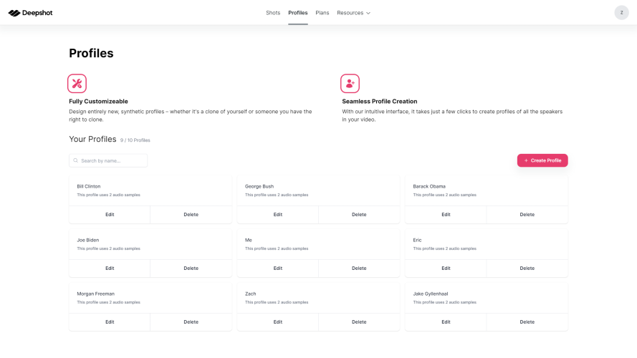Edit the Zach profile

[x=278, y=322]
